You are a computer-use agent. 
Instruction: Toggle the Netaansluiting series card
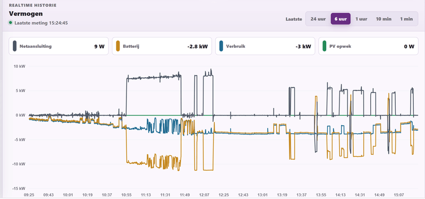pyautogui.click(x=58, y=46)
